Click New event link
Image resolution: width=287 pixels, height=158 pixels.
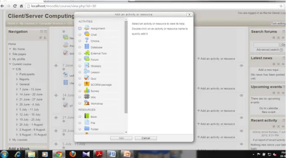click(x=268, y=112)
